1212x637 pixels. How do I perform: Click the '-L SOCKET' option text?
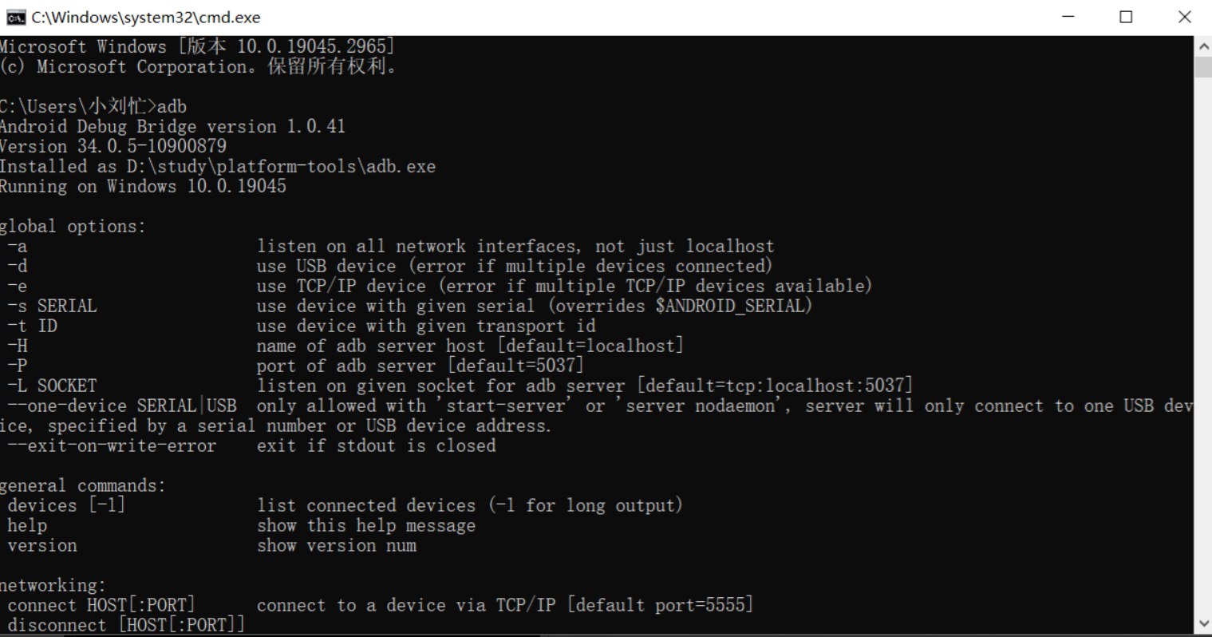point(52,386)
